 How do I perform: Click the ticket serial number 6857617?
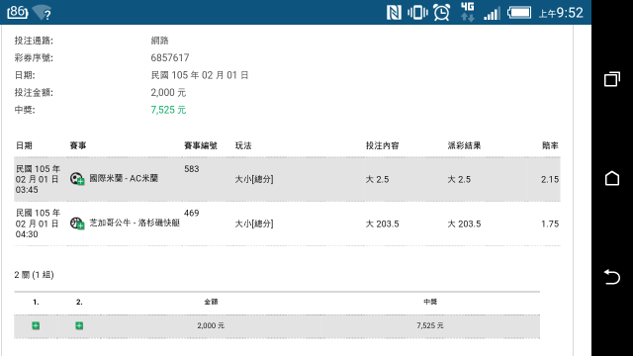[170, 57]
